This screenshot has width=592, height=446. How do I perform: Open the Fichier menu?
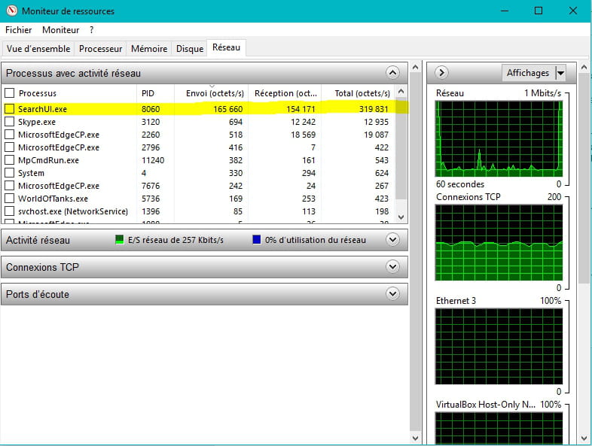click(19, 30)
